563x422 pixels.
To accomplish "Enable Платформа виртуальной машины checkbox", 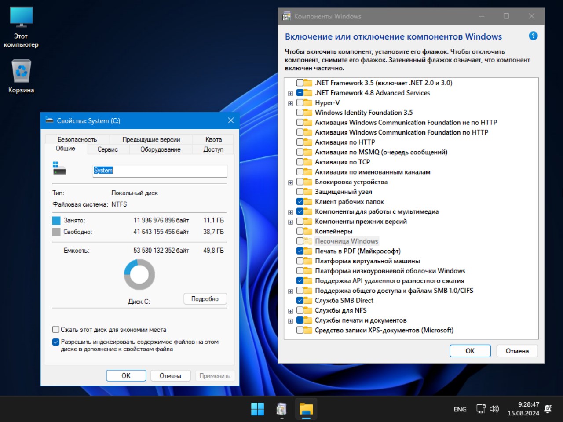I will pyautogui.click(x=300, y=261).
